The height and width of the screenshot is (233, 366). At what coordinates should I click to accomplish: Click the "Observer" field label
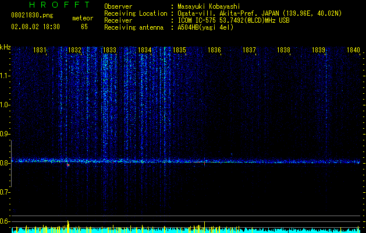pos(118,6)
